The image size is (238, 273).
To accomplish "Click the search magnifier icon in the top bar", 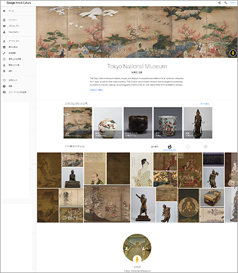I will point(225,3).
